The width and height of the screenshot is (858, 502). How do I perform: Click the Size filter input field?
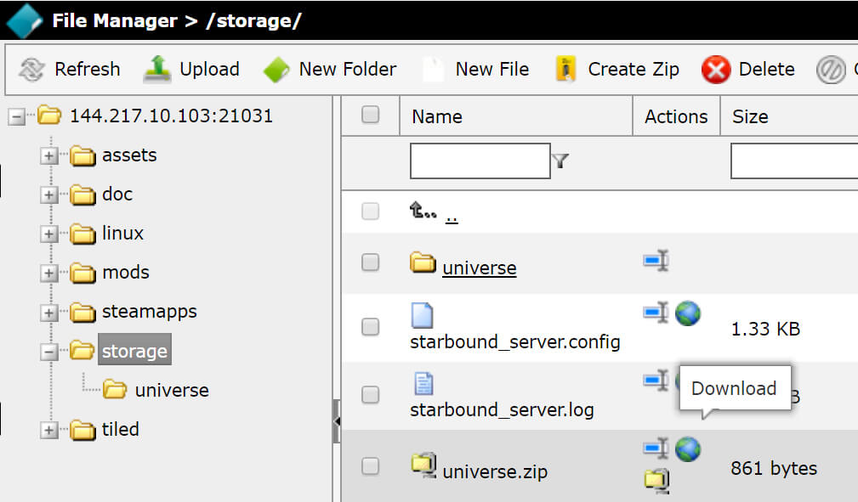tap(794, 161)
